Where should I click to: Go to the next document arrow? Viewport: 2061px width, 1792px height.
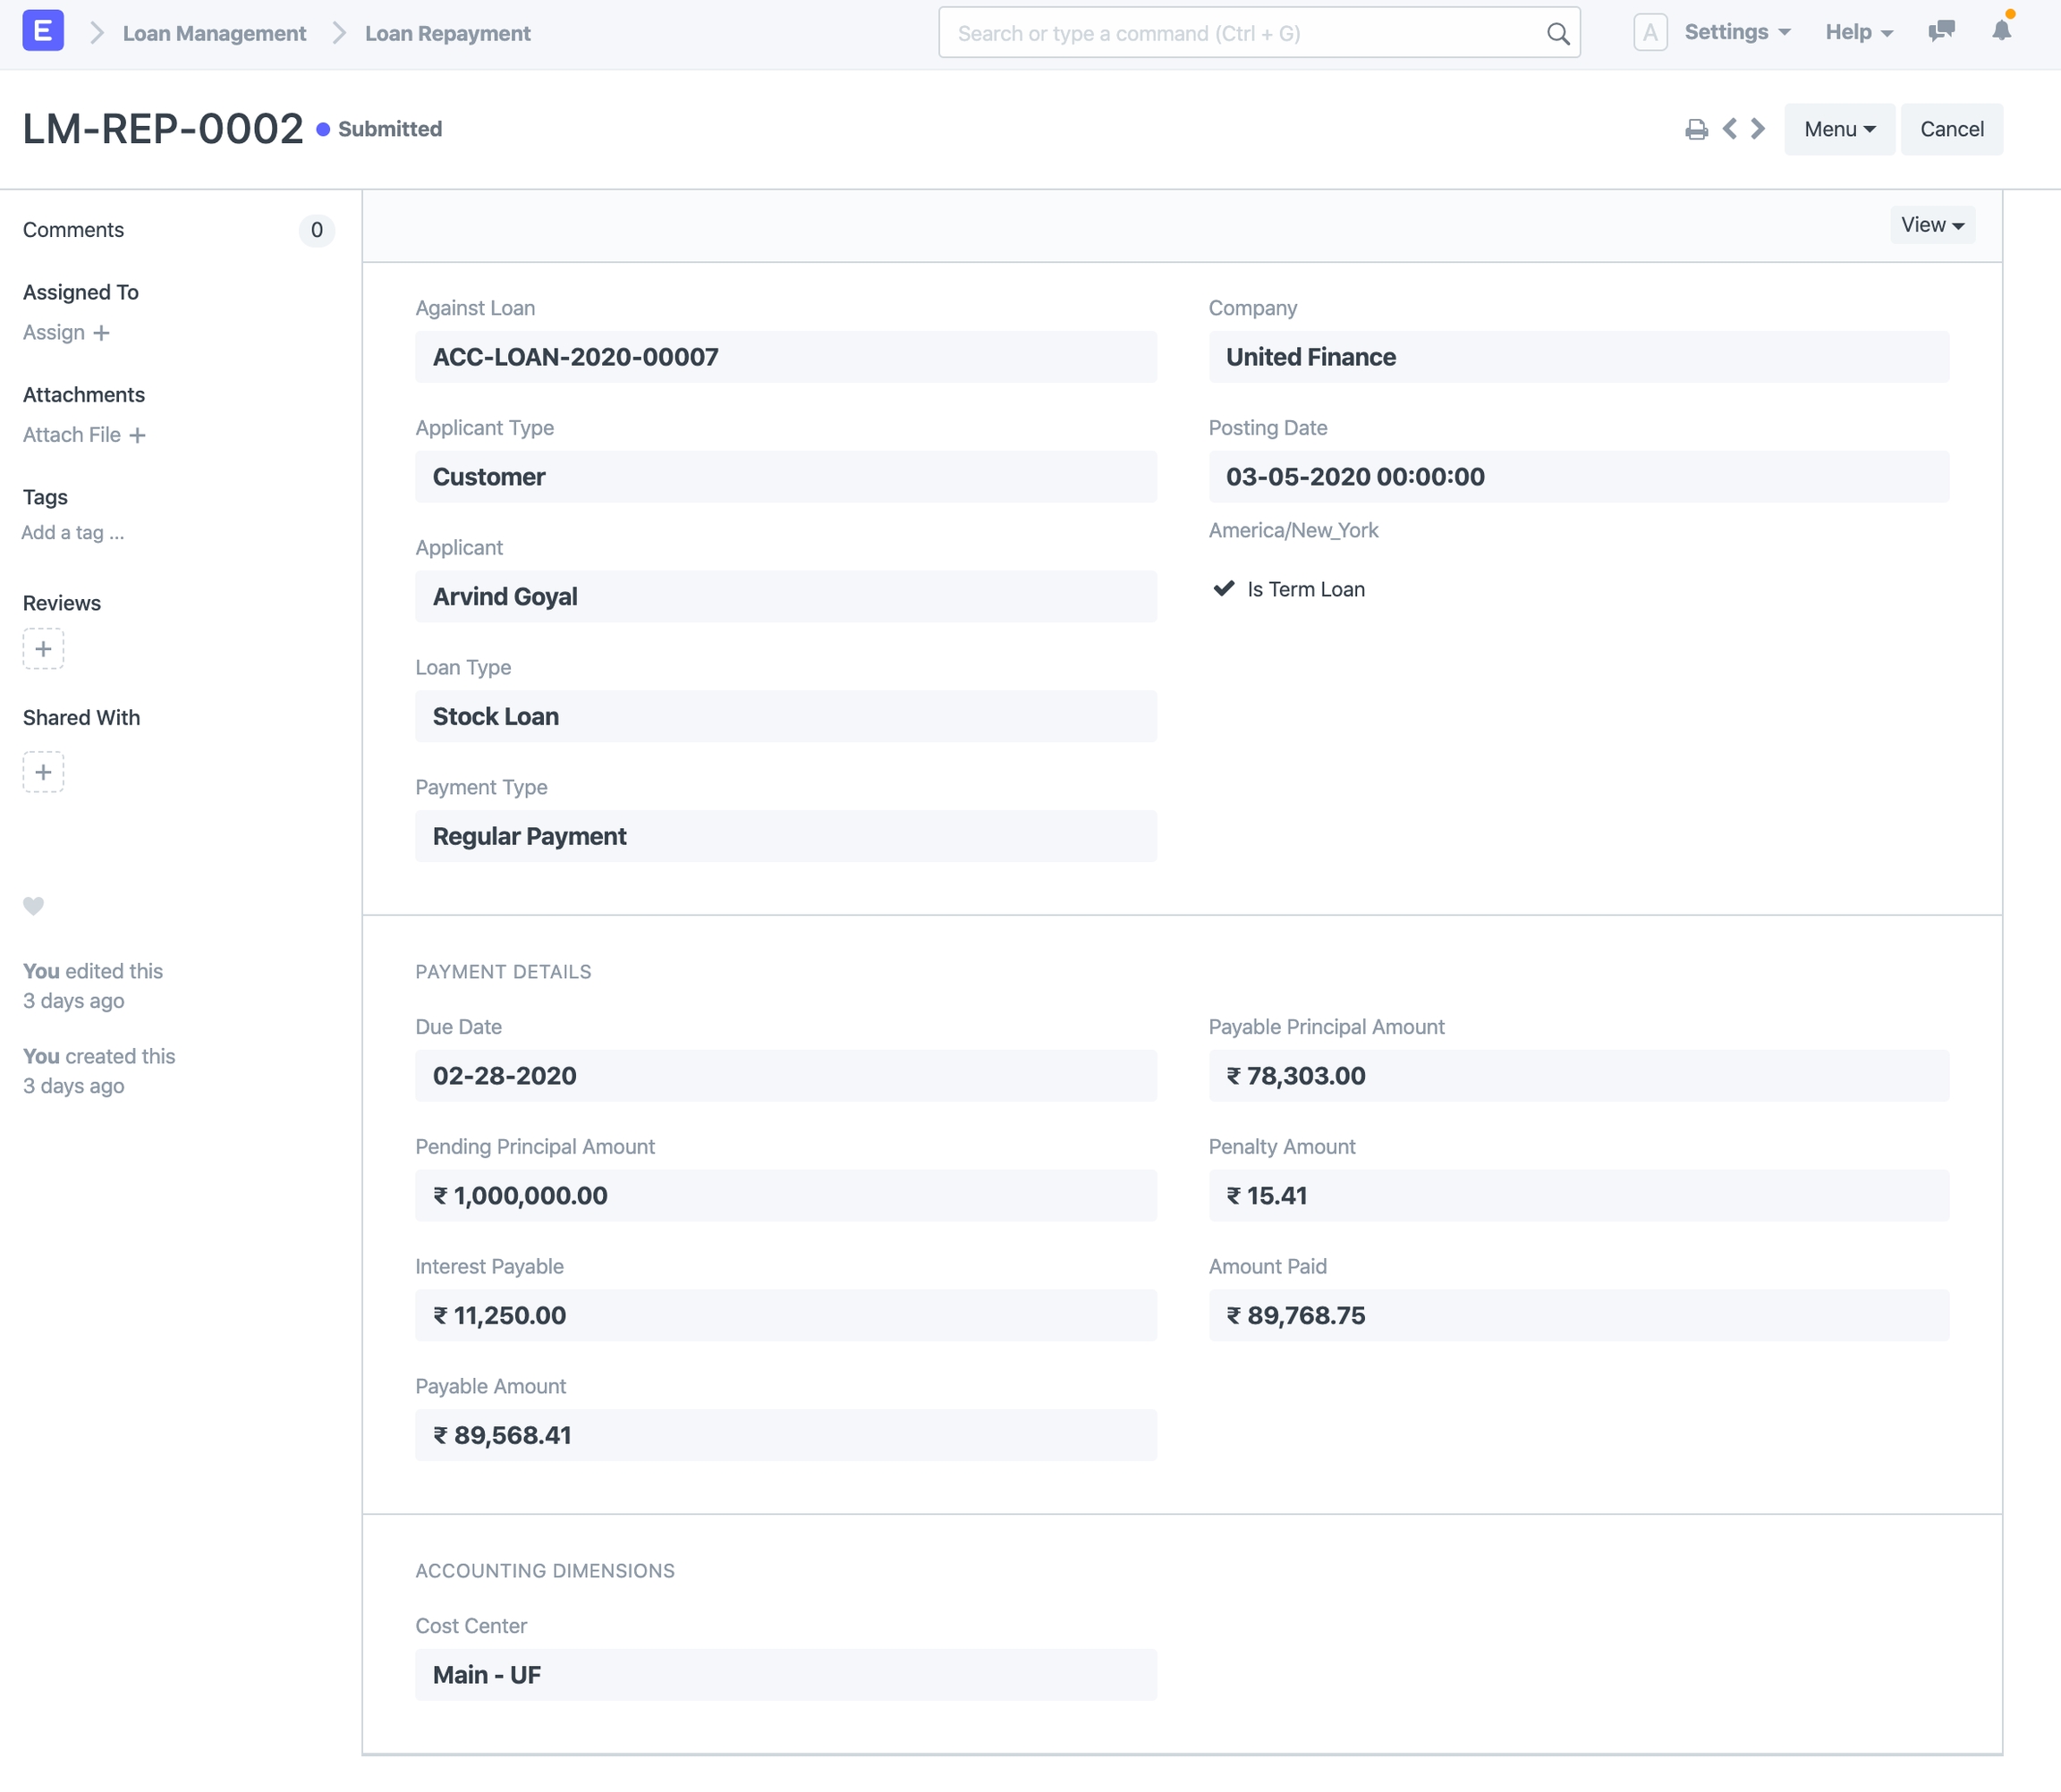(x=1758, y=129)
